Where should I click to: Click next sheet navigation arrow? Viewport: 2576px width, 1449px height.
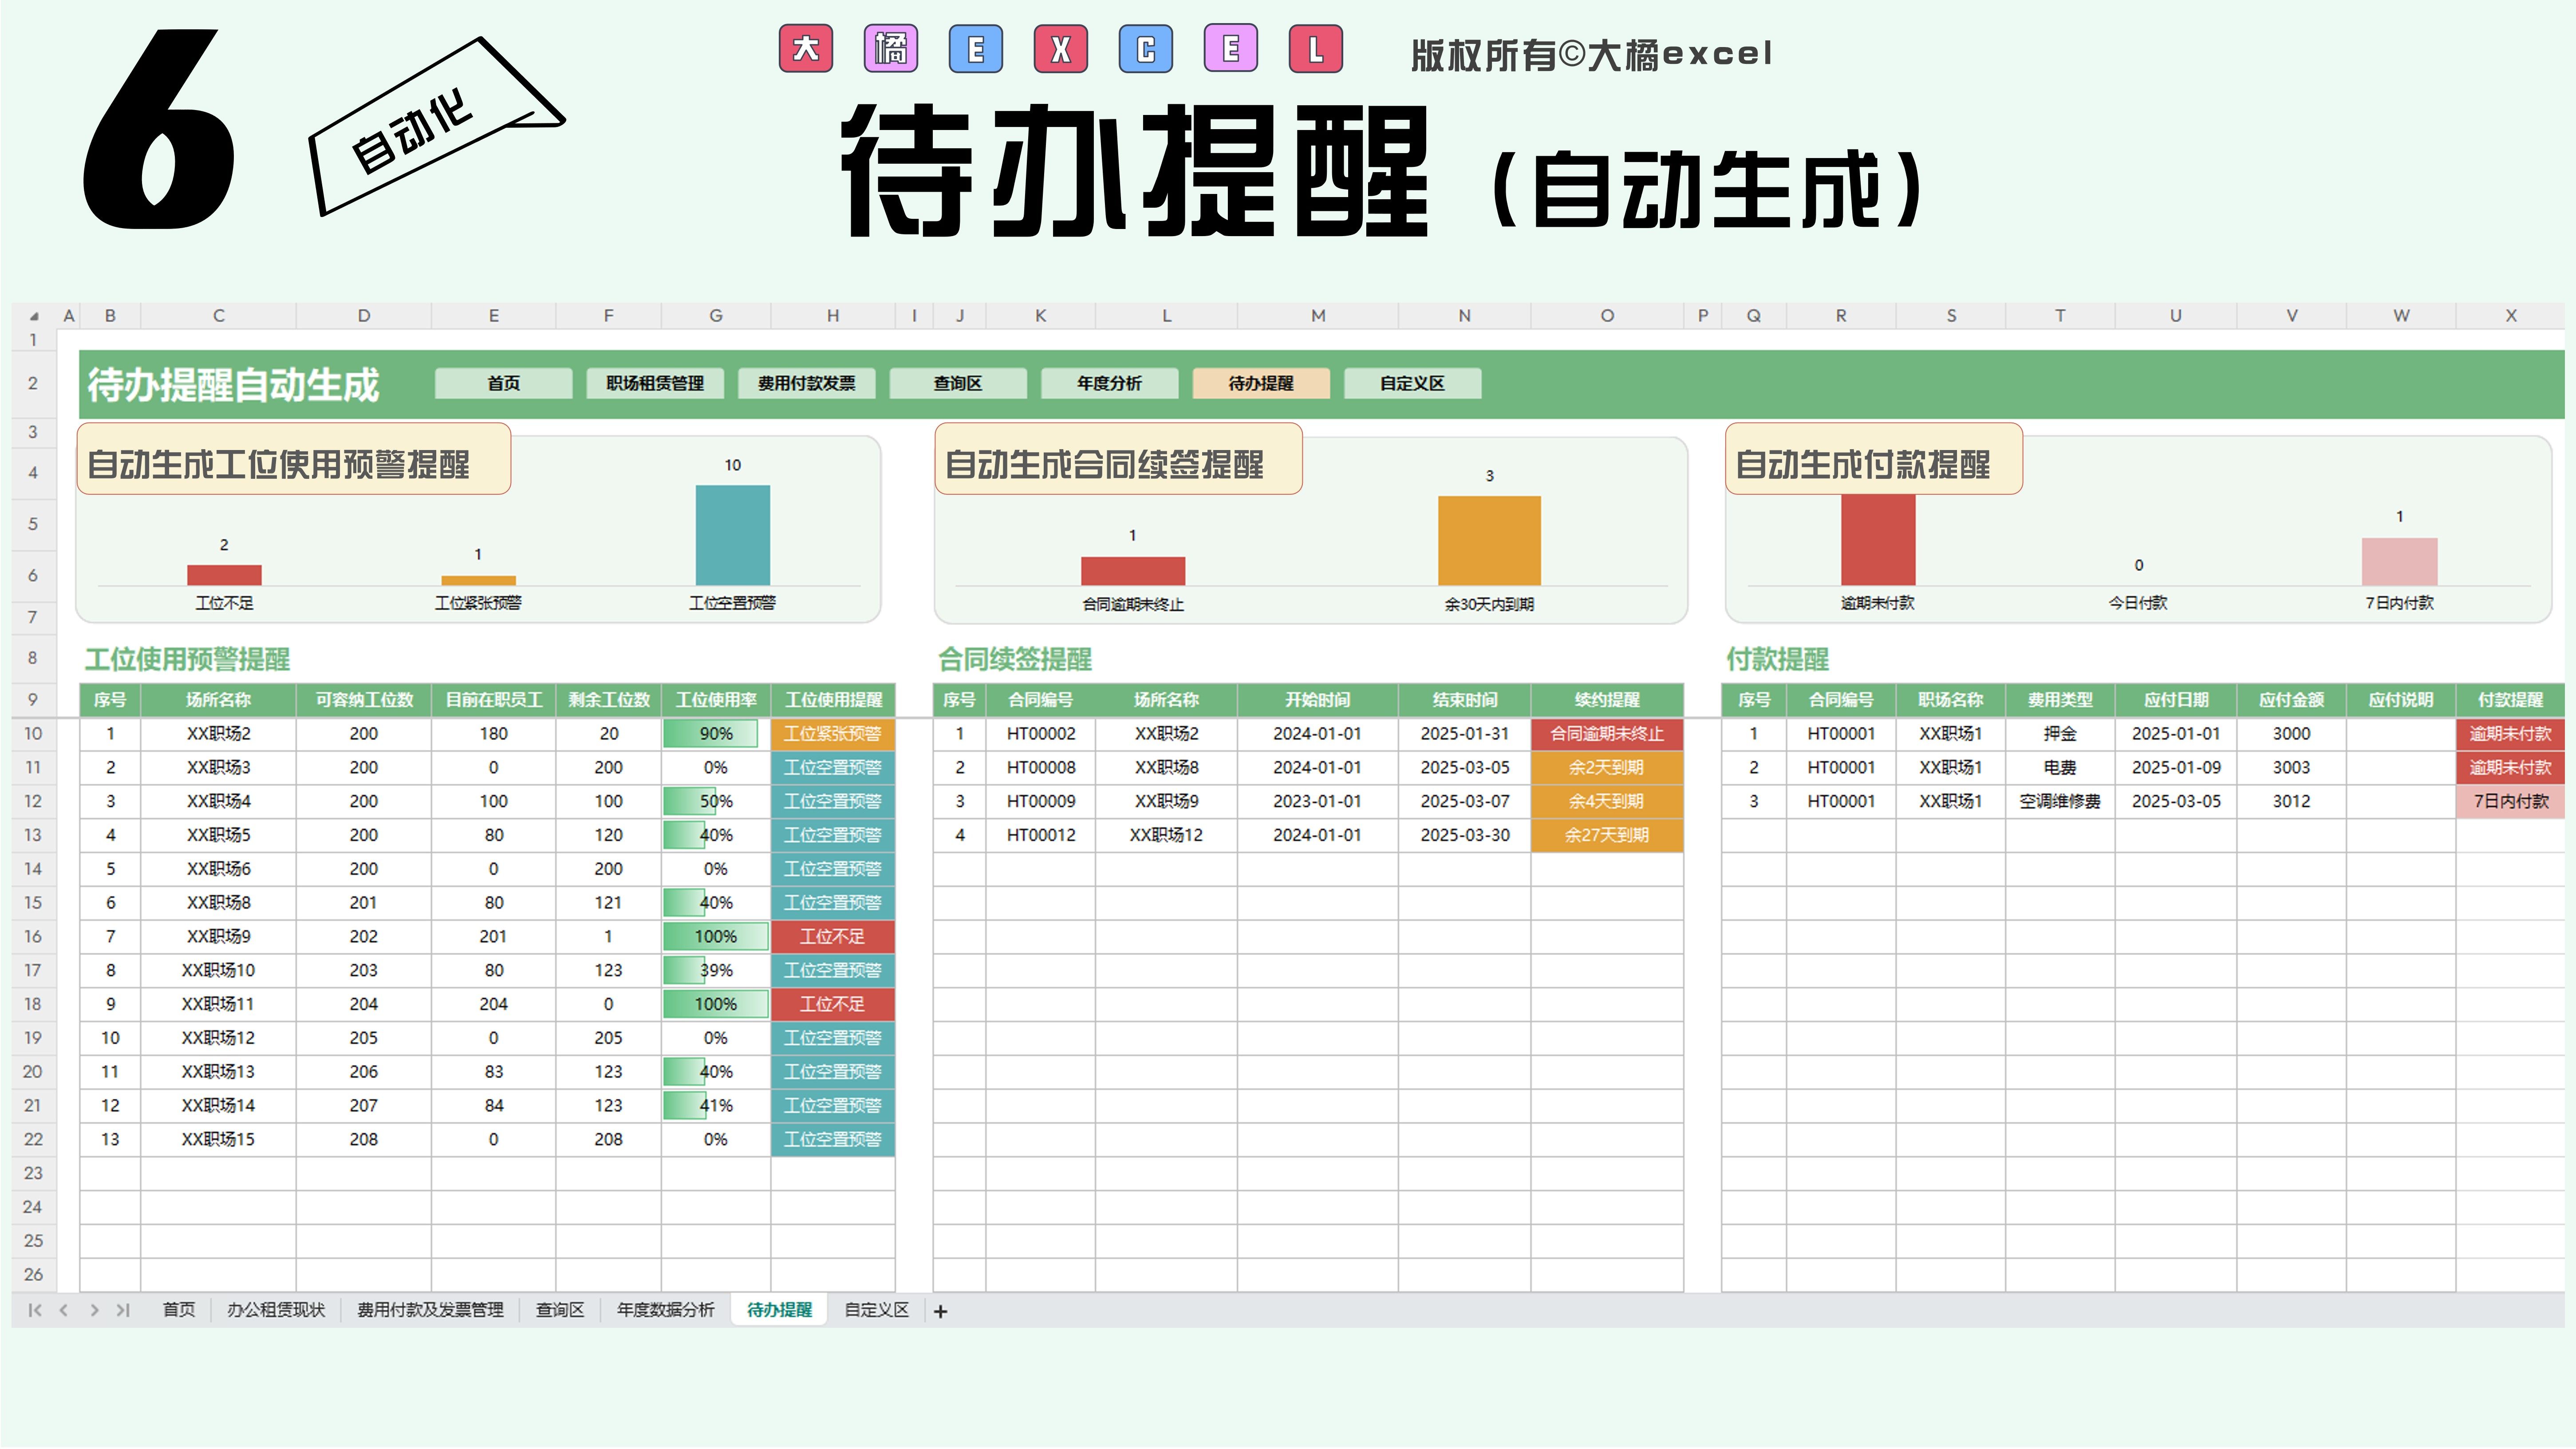click(94, 1310)
